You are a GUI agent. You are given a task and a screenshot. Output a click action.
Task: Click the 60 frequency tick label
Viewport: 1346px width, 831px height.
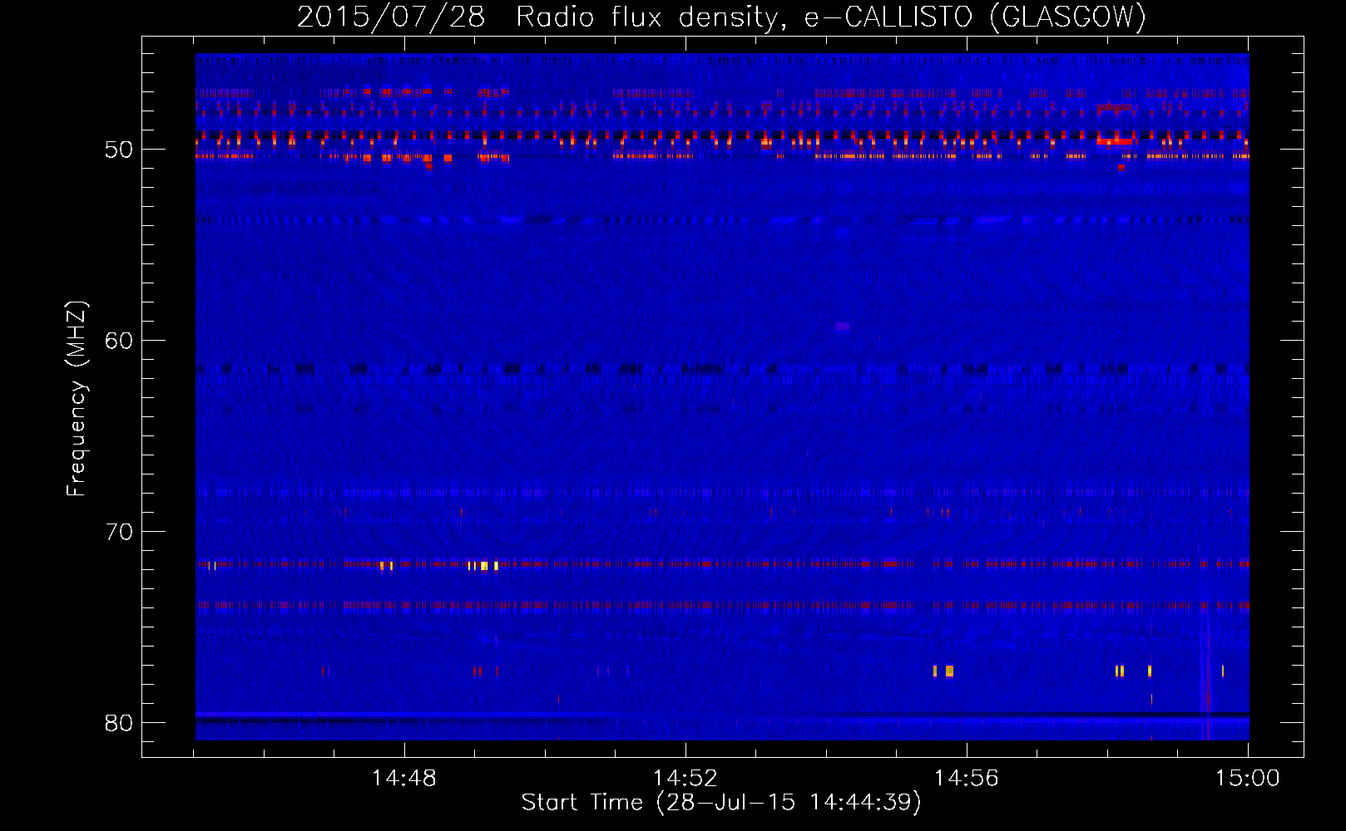[x=119, y=341]
